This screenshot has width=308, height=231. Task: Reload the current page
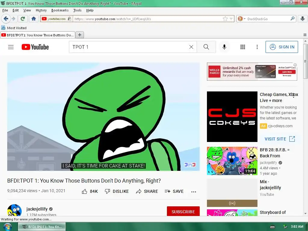point(23,19)
